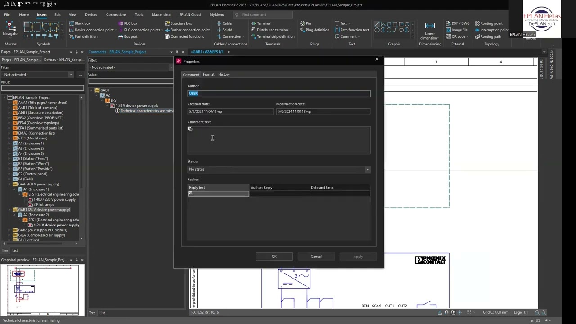Switch to the Devices navigator tab

(64, 60)
